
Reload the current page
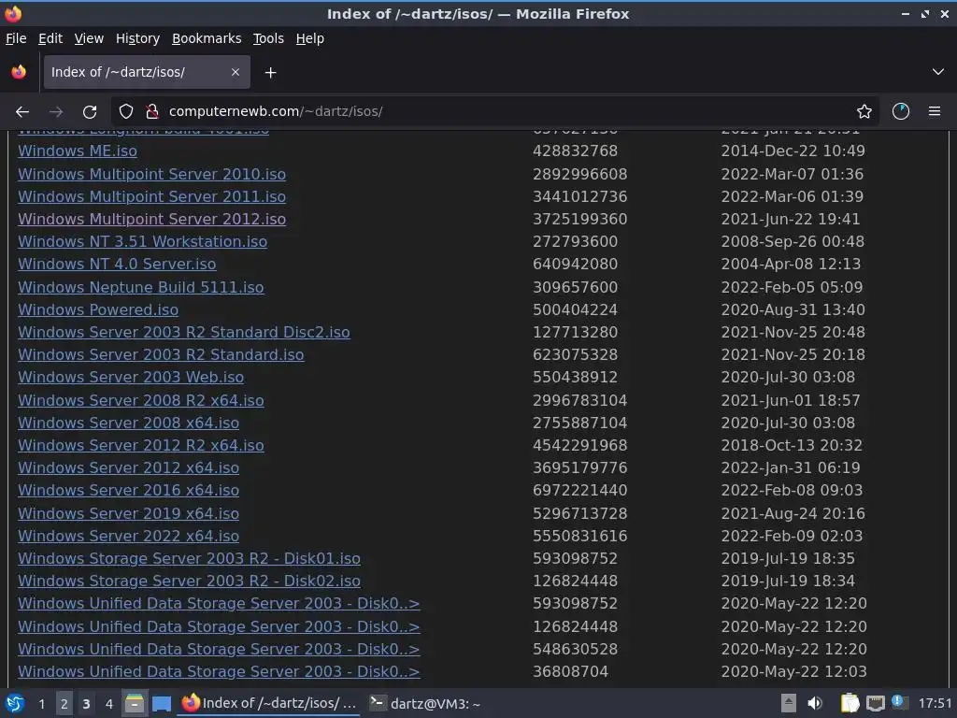click(90, 112)
